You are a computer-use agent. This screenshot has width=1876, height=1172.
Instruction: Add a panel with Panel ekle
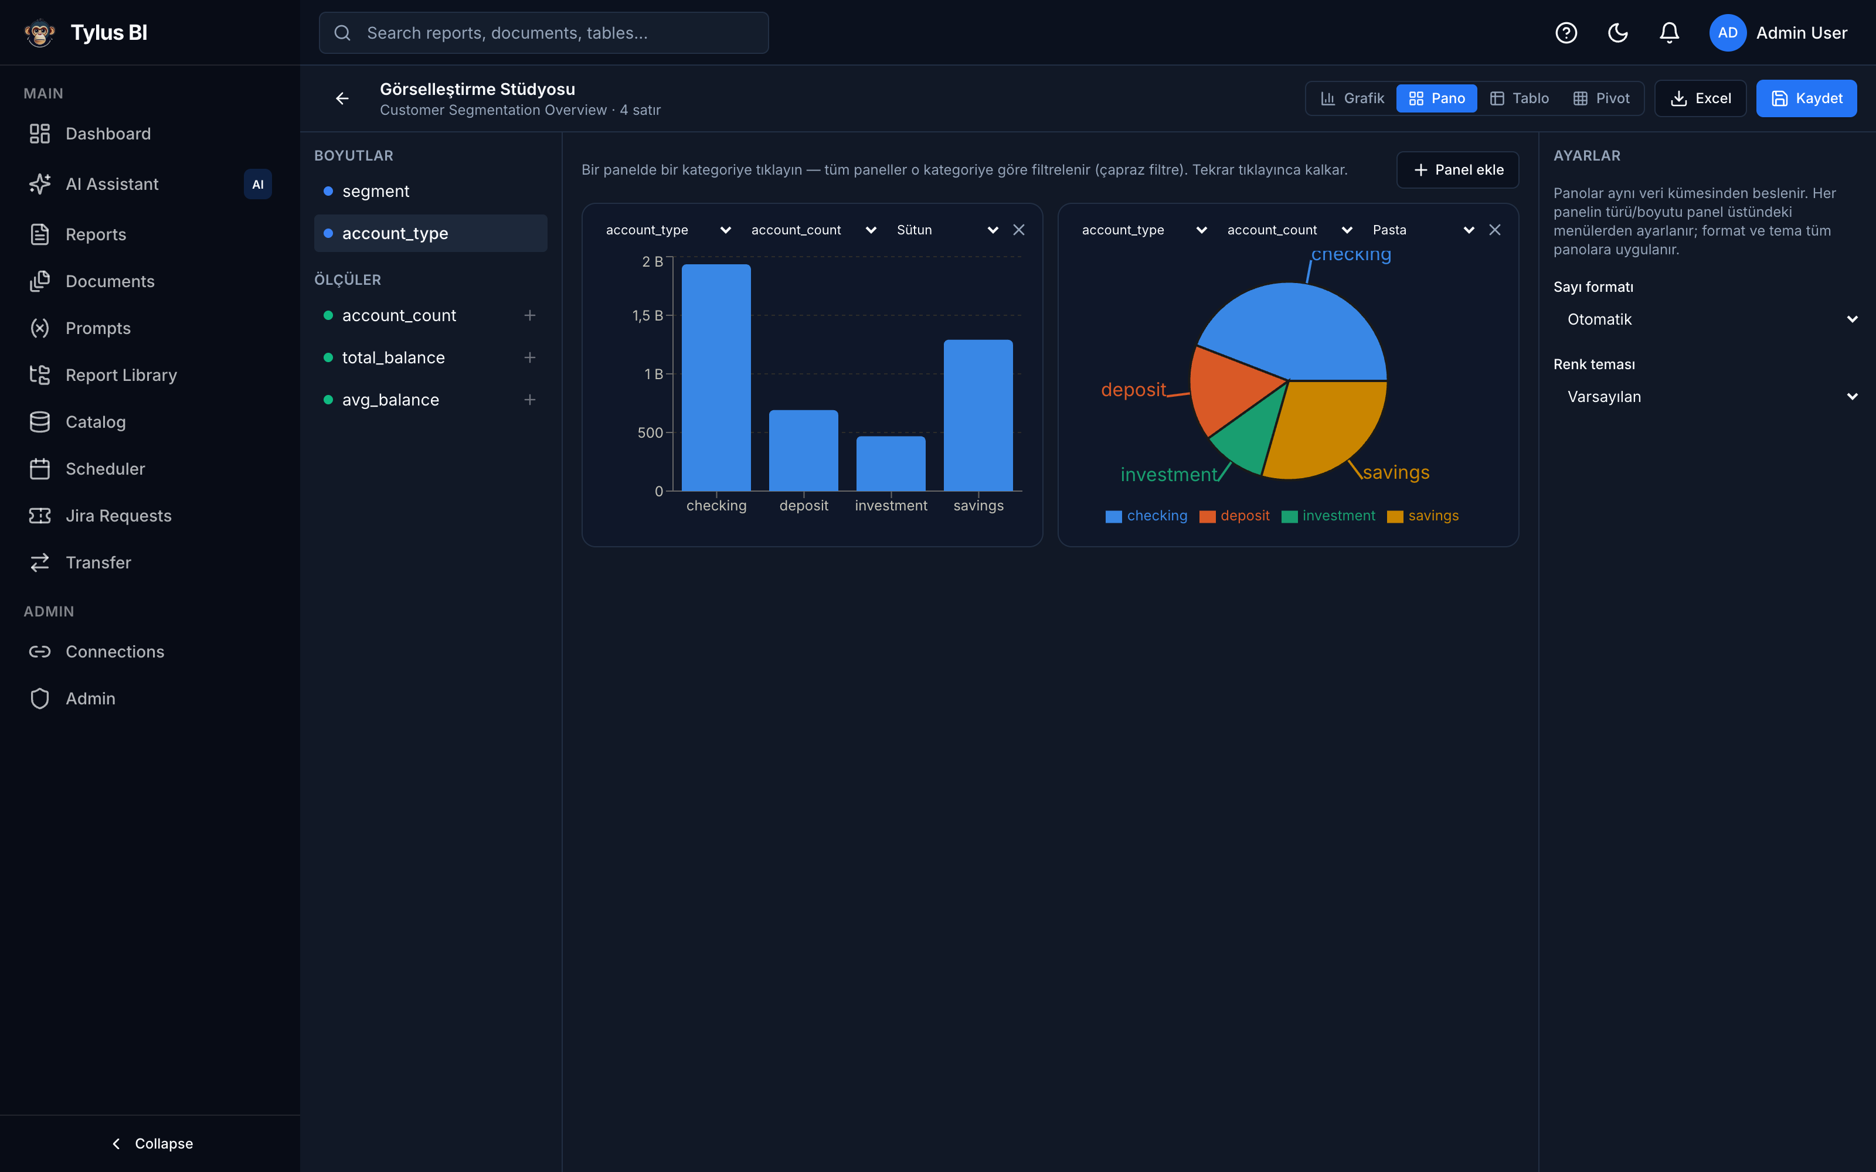[x=1457, y=170]
